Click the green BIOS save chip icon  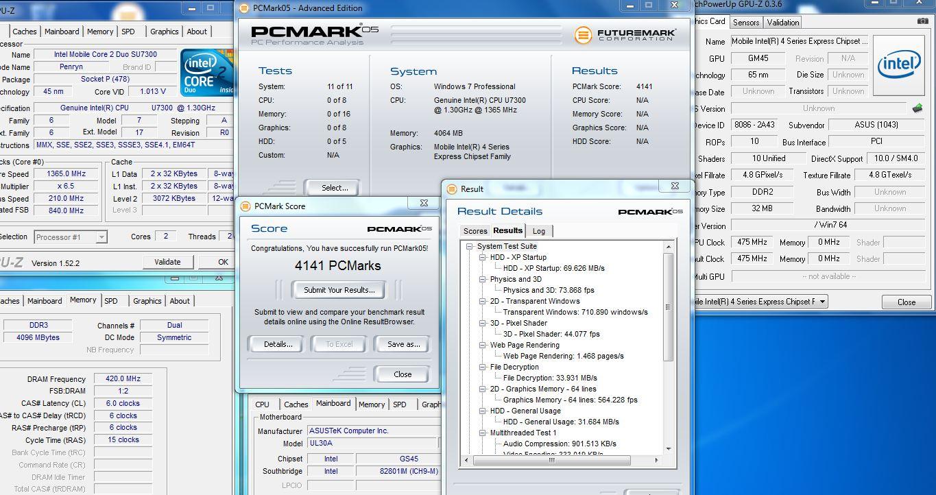pos(917,108)
